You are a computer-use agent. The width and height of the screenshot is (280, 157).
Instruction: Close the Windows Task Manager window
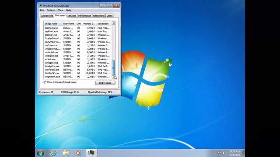[x=116, y=6]
